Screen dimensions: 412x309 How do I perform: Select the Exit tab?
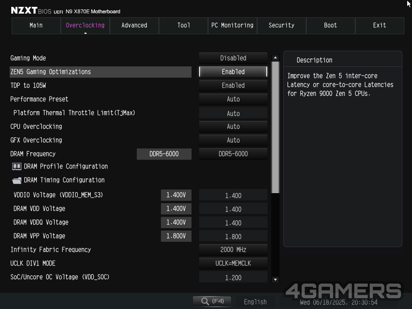(x=380, y=25)
